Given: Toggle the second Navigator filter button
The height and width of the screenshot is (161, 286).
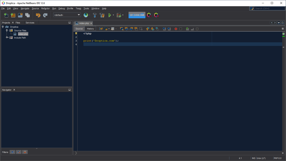Looking at the screenshot, I should [18, 152].
